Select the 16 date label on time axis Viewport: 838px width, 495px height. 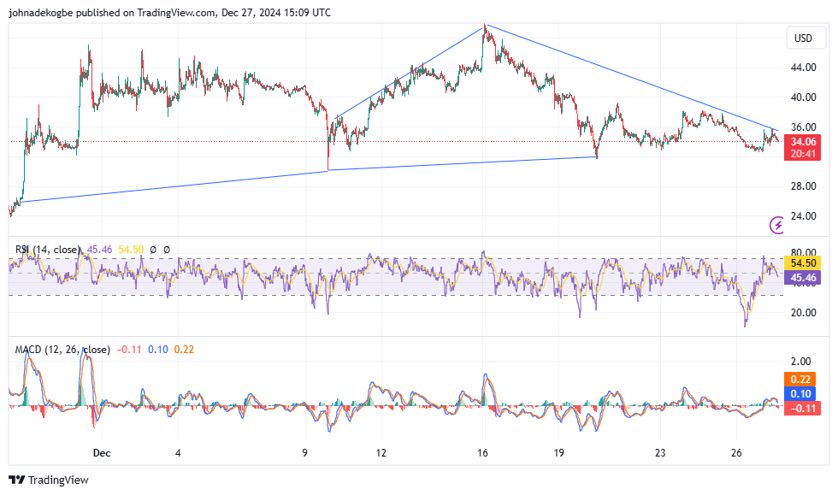coord(483,453)
